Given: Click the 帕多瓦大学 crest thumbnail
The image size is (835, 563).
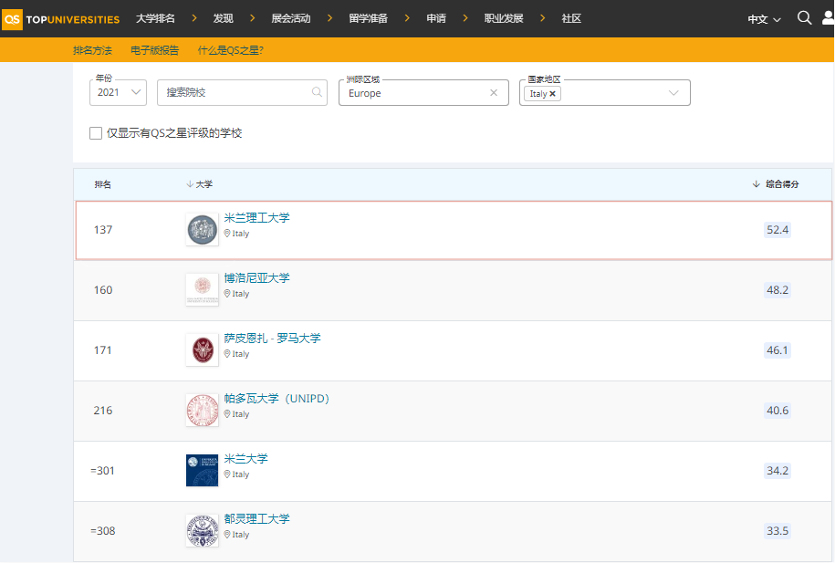Looking at the screenshot, I should [x=202, y=410].
